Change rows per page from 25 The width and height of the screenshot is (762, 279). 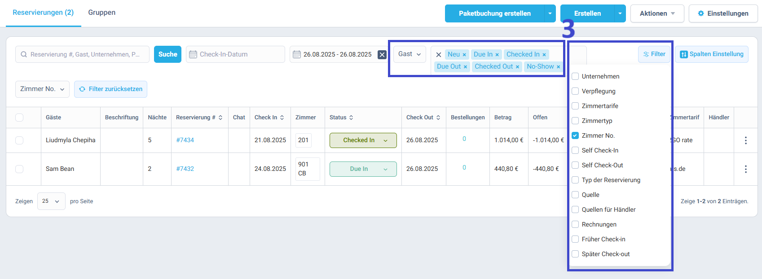tap(51, 201)
